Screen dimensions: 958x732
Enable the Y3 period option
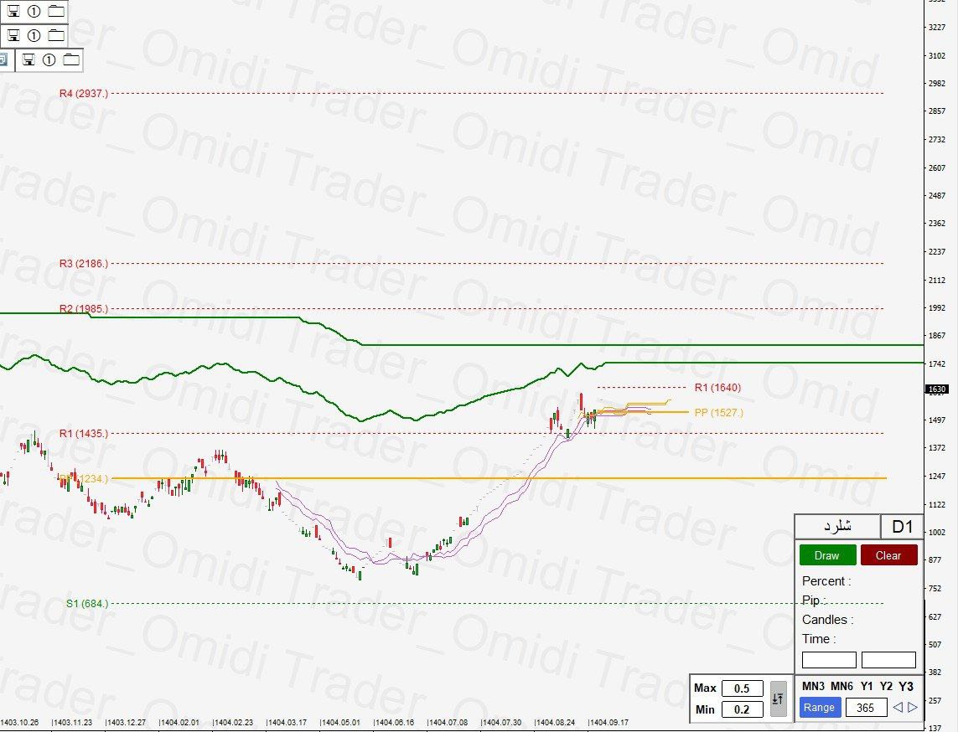click(905, 686)
